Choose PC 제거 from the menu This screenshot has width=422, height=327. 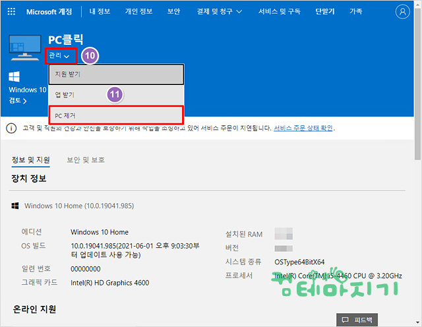point(116,115)
